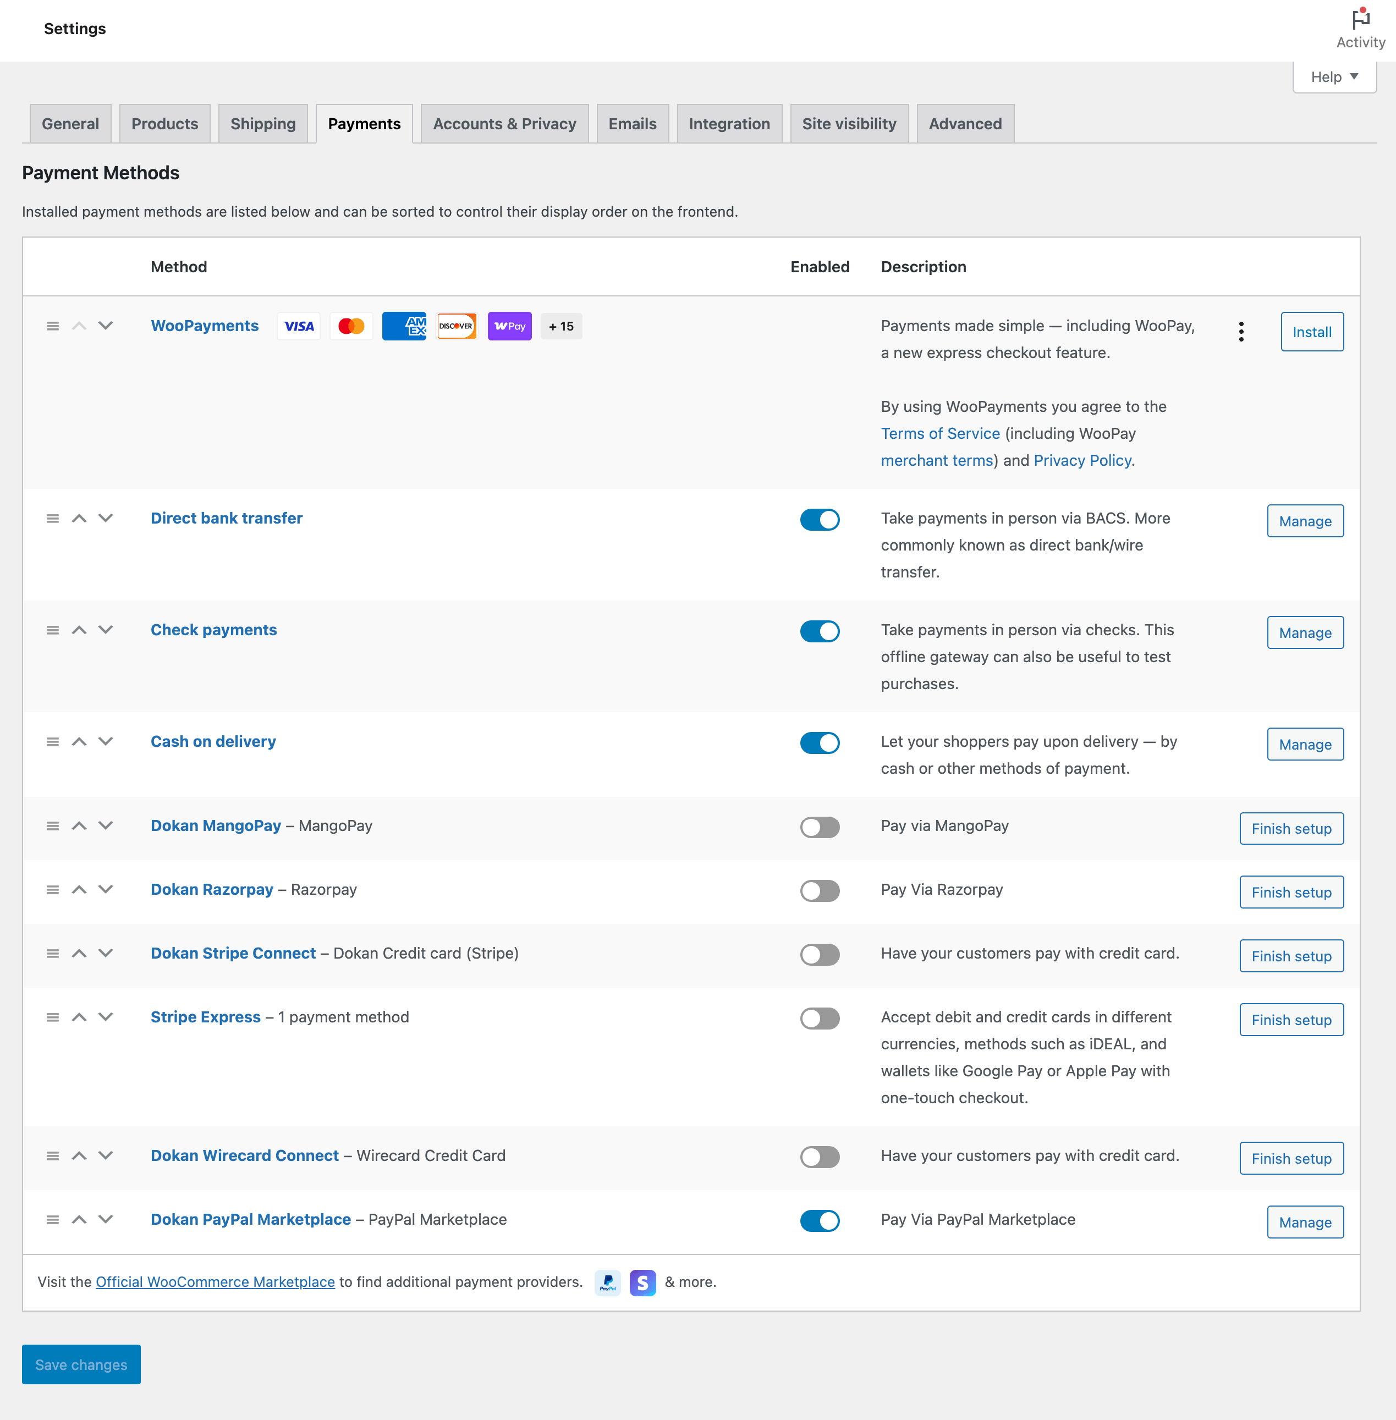Move Dokan Wirecard Connect down
The height and width of the screenshot is (1420, 1396).
[x=106, y=1155]
